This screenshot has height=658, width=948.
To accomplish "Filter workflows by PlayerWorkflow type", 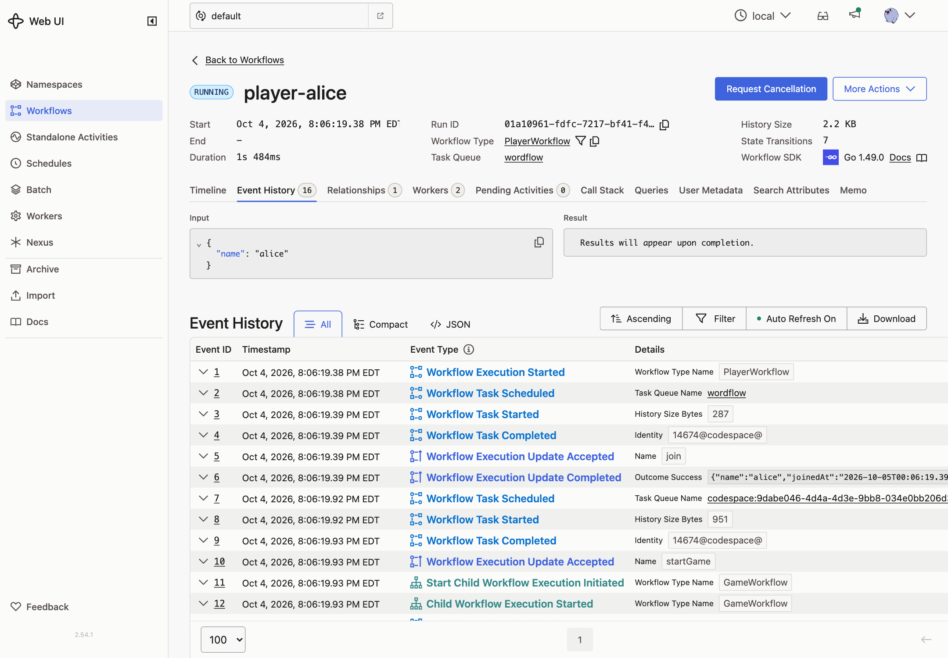I will [x=580, y=141].
